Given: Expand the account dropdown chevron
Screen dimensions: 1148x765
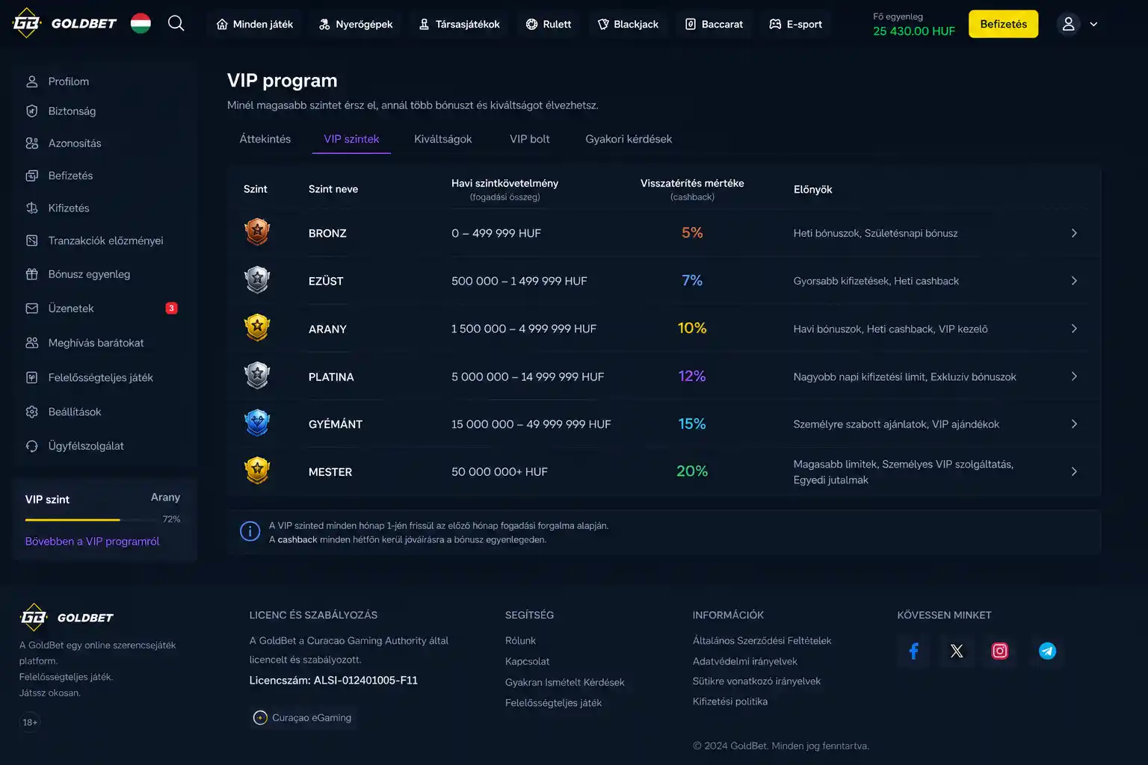Looking at the screenshot, I should [1093, 24].
